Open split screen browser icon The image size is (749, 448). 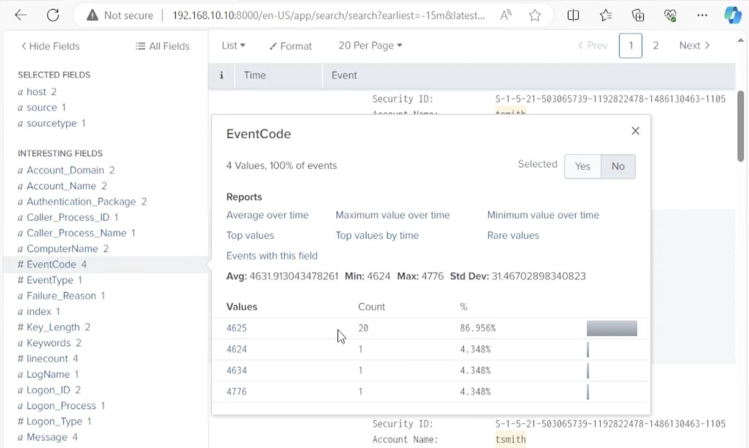point(573,15)
